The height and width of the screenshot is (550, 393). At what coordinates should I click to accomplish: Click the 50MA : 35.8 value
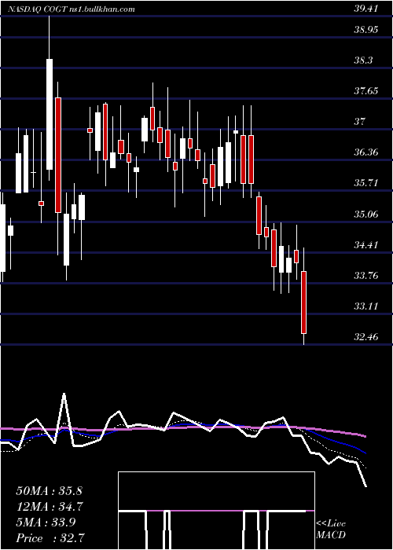[49, 491]
